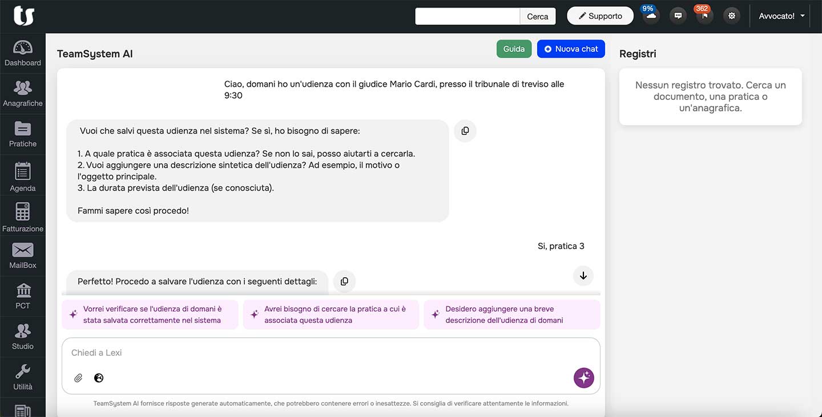Click the disclaimer text below input
Screen dimensions: 822x417
[331, 403]
